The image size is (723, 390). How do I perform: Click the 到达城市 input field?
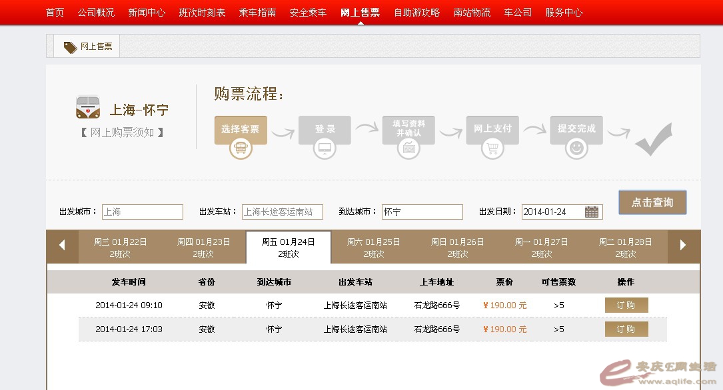coord(422,212)
